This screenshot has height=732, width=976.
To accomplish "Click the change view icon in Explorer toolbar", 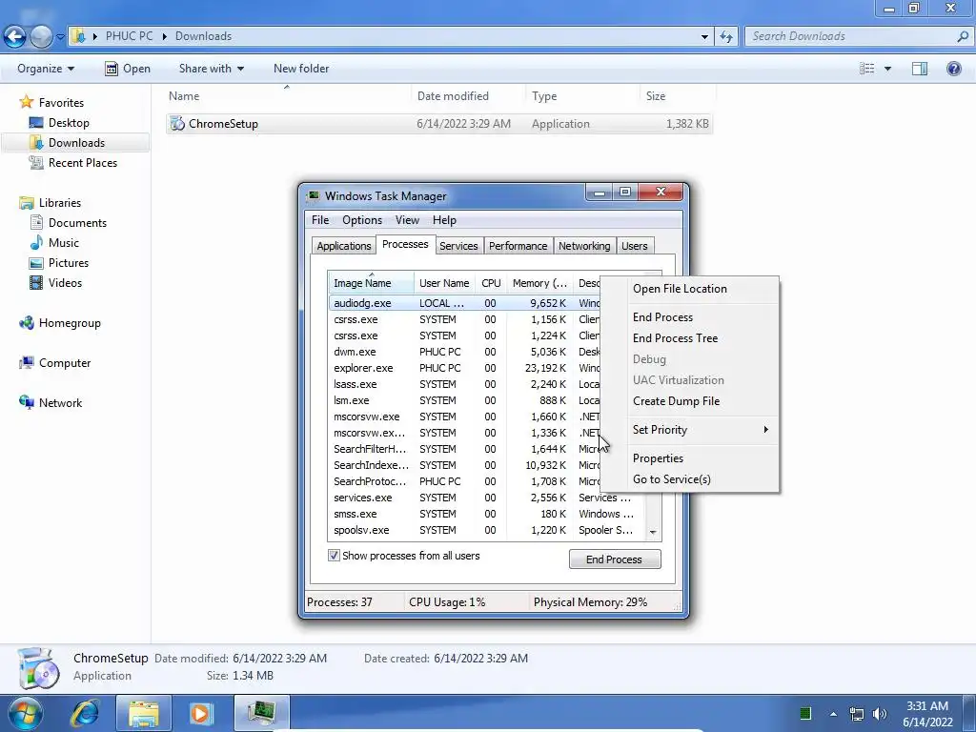I will coord(867,69).
